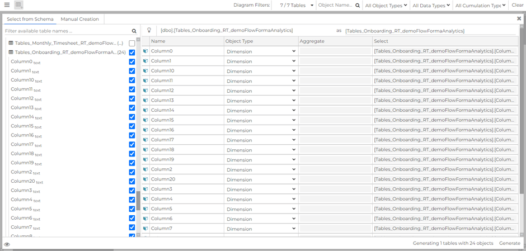Uncheck Column6 in the schema list

[x=132, y=218]
